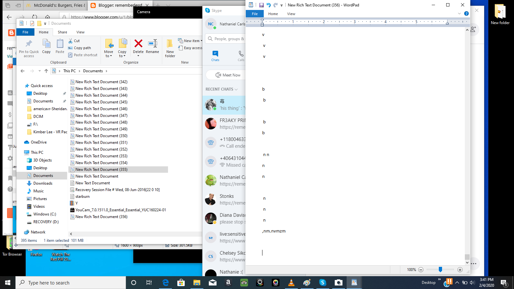Click the Save icon in WordPad title bar
This screenshot has height=289, width=514.
coord(261,5)
